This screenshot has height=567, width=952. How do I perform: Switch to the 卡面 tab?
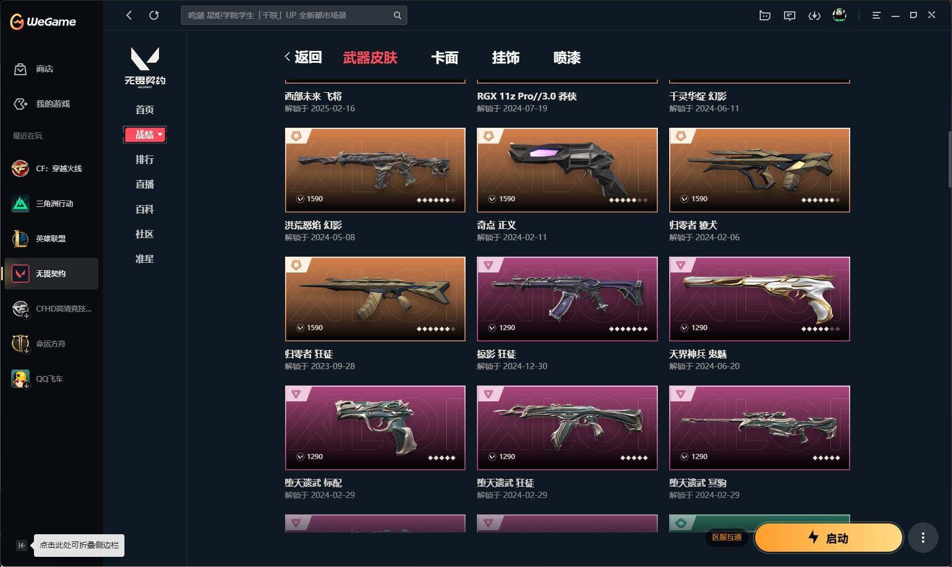coord(445,58)
